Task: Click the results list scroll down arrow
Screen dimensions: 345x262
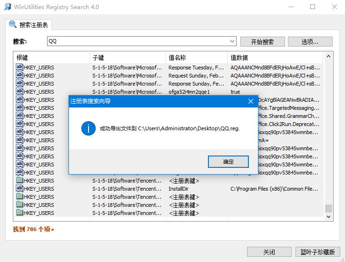Action: click(328, 217)
